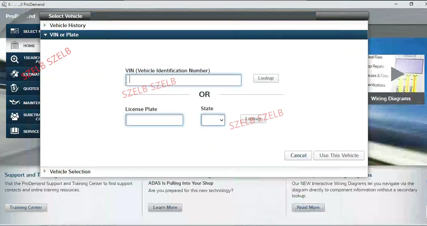Open the State dropdown list
Screen dimensions: 427x226
coord(213,120)
